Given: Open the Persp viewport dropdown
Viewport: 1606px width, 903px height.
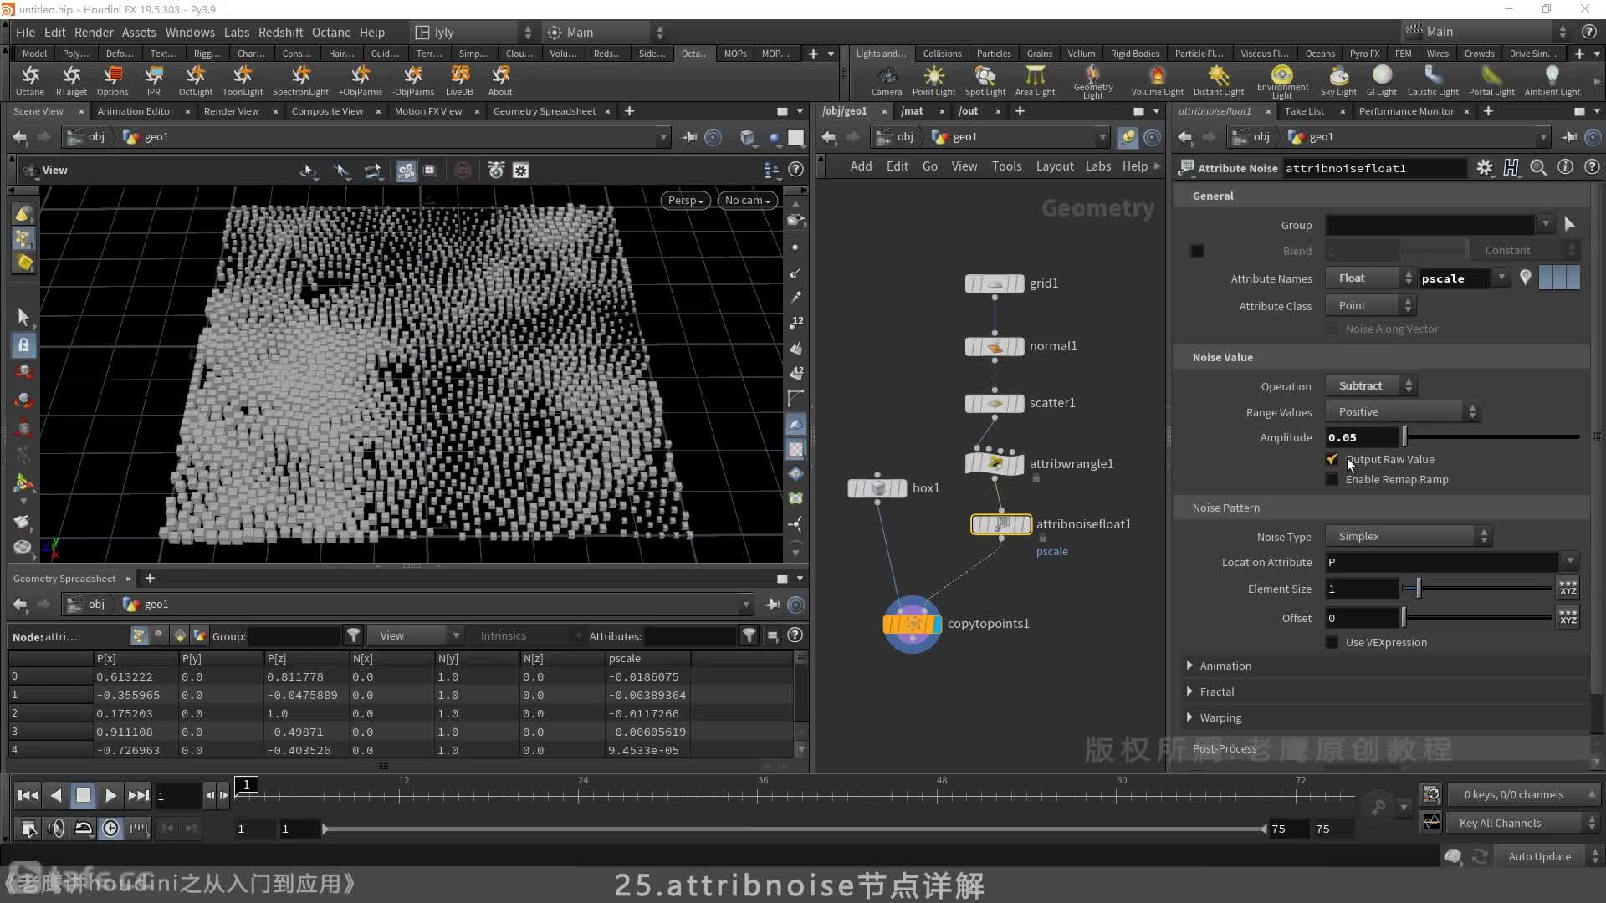Looking at the screenshot, I should coord(685,200).
